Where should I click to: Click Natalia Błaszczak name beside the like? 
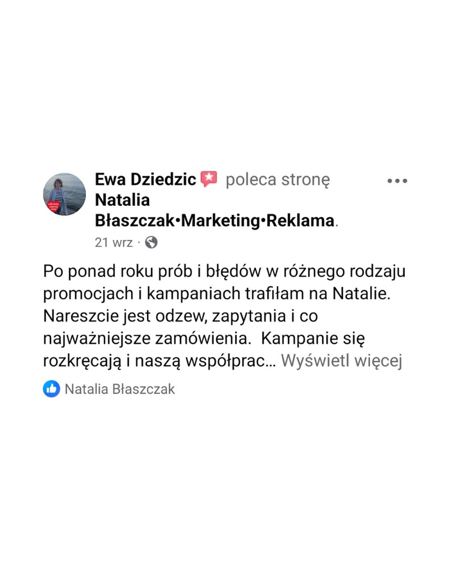(120, 389)
